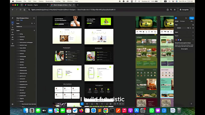
Task: Select the Rectangle shape tool
Action: (x=92, y=104)
